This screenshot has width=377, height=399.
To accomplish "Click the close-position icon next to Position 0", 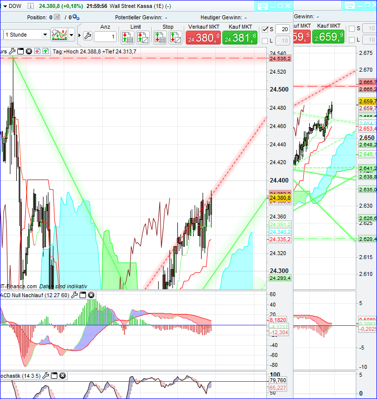I will click(58, 17).
